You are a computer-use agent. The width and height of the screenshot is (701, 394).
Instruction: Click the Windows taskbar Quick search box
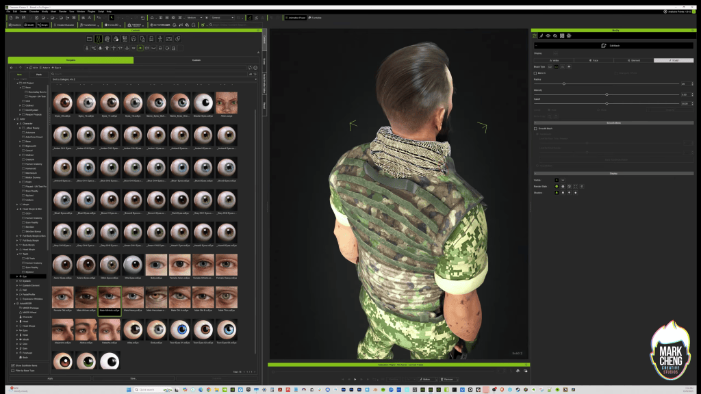[x=153, y=389]
